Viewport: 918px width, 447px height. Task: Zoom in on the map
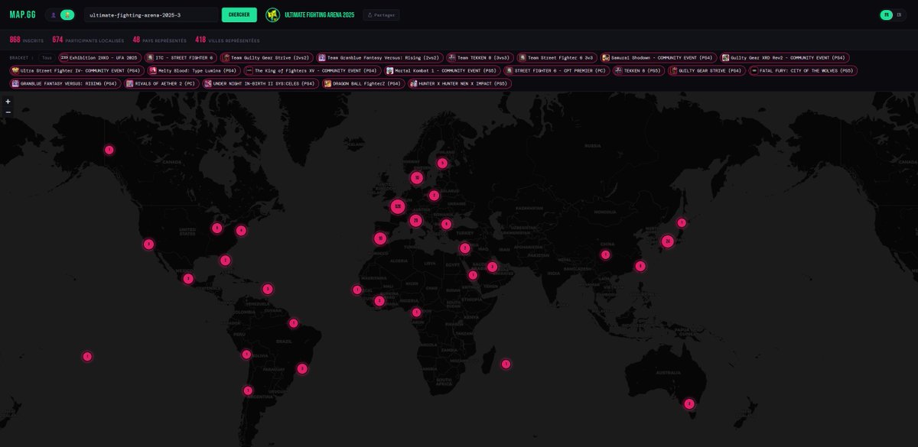[x=8, y=101]
